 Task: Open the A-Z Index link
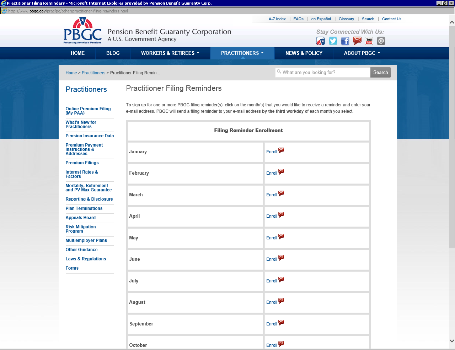point(277,19)
